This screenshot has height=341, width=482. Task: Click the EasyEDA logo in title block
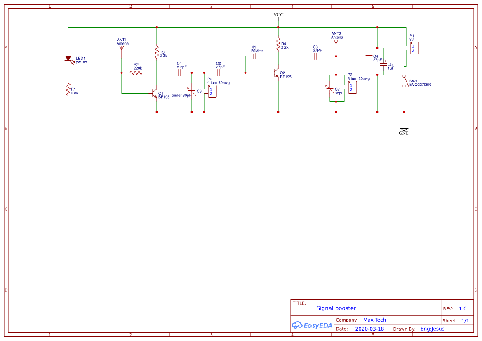[x=312, y=325]
